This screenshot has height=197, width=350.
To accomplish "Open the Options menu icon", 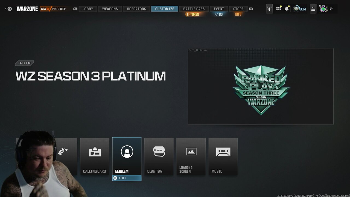I will tap(269, 9).
